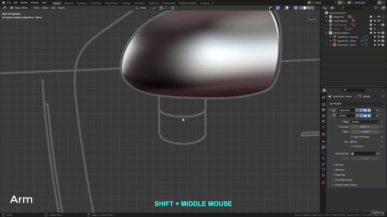Open the outliner filter dropdown
The height and width of the screenshot is (217, 387).
[x=377, y=8]
